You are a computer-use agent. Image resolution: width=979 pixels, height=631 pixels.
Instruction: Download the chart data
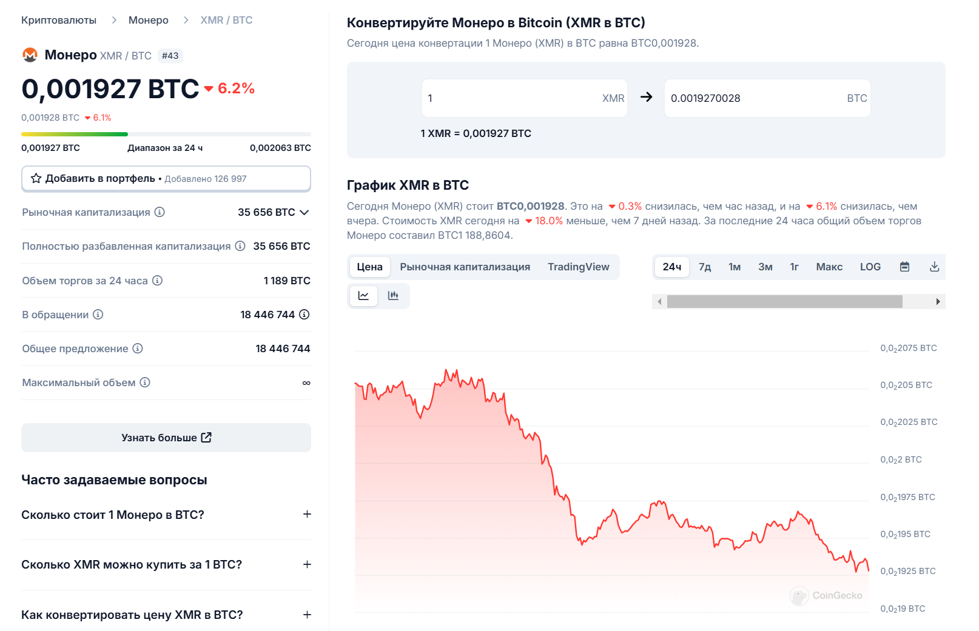pos(934,267)
